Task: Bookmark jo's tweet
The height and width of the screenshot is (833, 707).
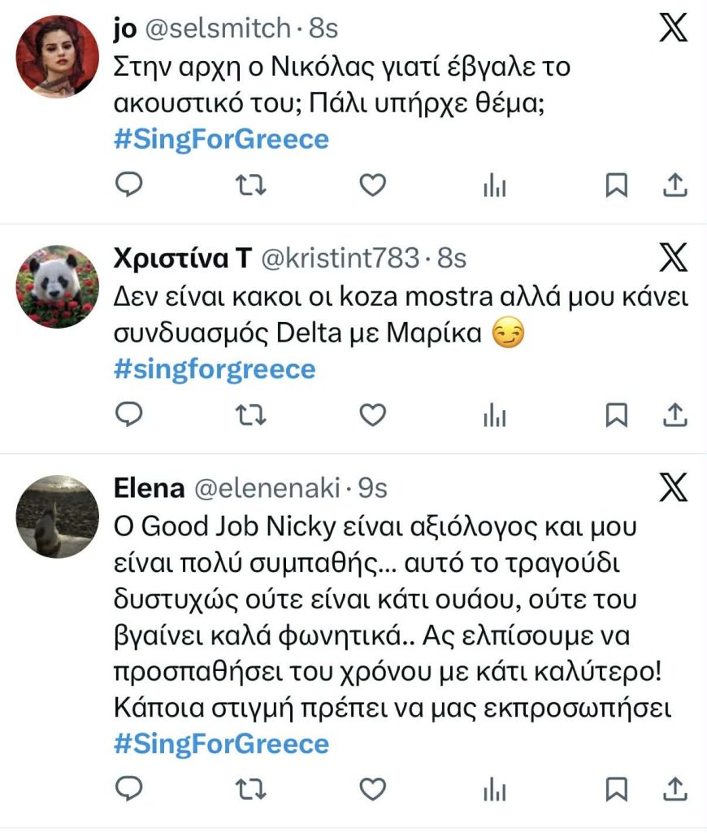Action: [617, 186]
